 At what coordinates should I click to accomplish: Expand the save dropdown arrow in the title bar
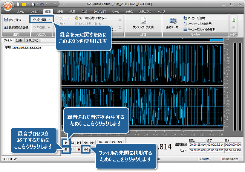pyautogui.click(x=37, y=4)
